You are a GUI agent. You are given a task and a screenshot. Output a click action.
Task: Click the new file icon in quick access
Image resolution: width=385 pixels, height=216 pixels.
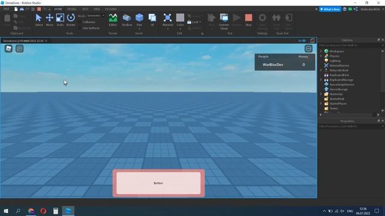(x=16, y=9)
